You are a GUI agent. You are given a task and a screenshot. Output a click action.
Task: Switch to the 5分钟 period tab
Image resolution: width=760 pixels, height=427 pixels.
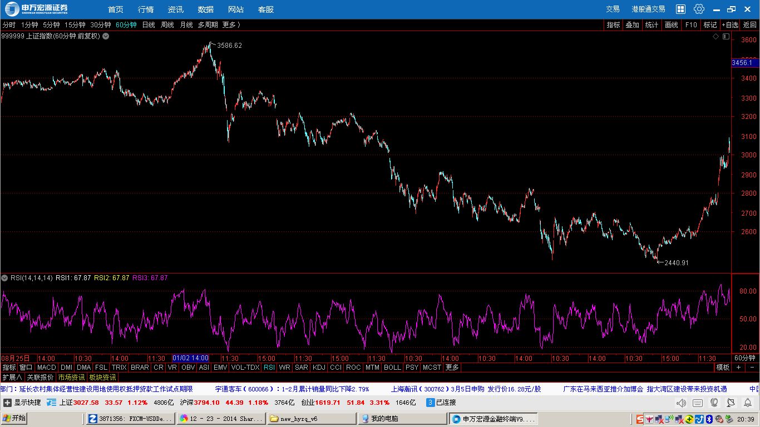pyautogui.click(x=51, y=25)
